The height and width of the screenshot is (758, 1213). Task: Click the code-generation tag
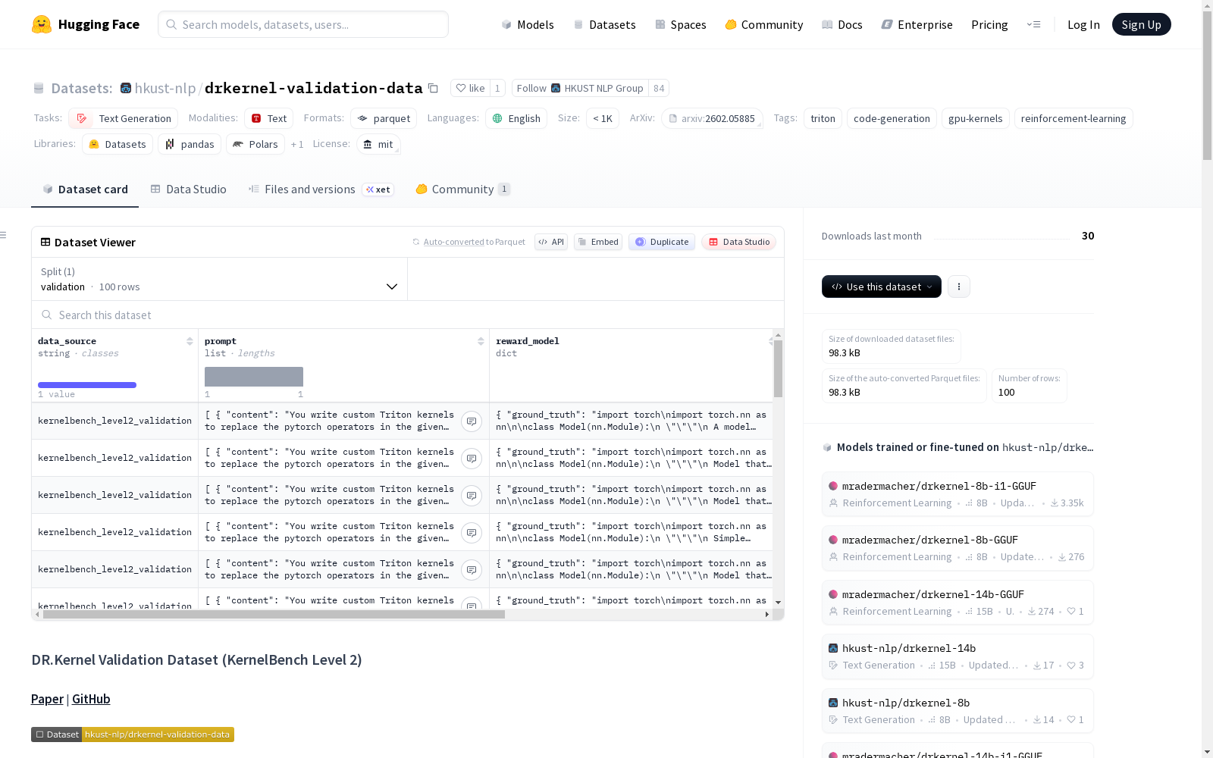(892, 118)
